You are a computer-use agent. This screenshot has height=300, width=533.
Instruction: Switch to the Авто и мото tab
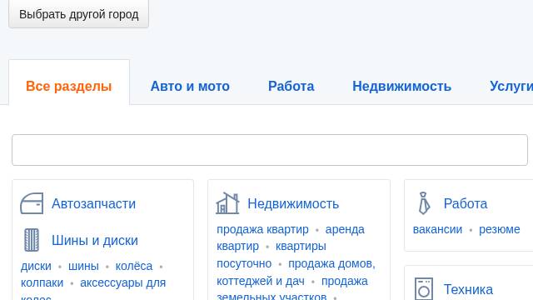click(x=190, y=86)
